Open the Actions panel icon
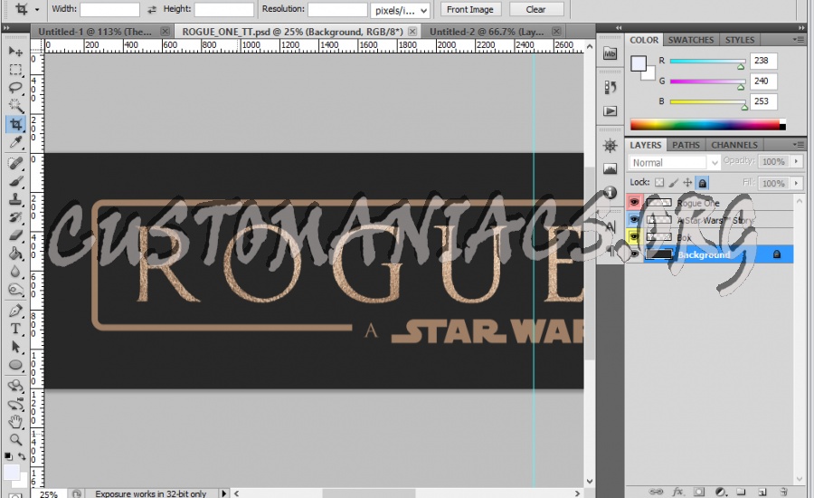The image size is (814, 498). coord(610,110)
